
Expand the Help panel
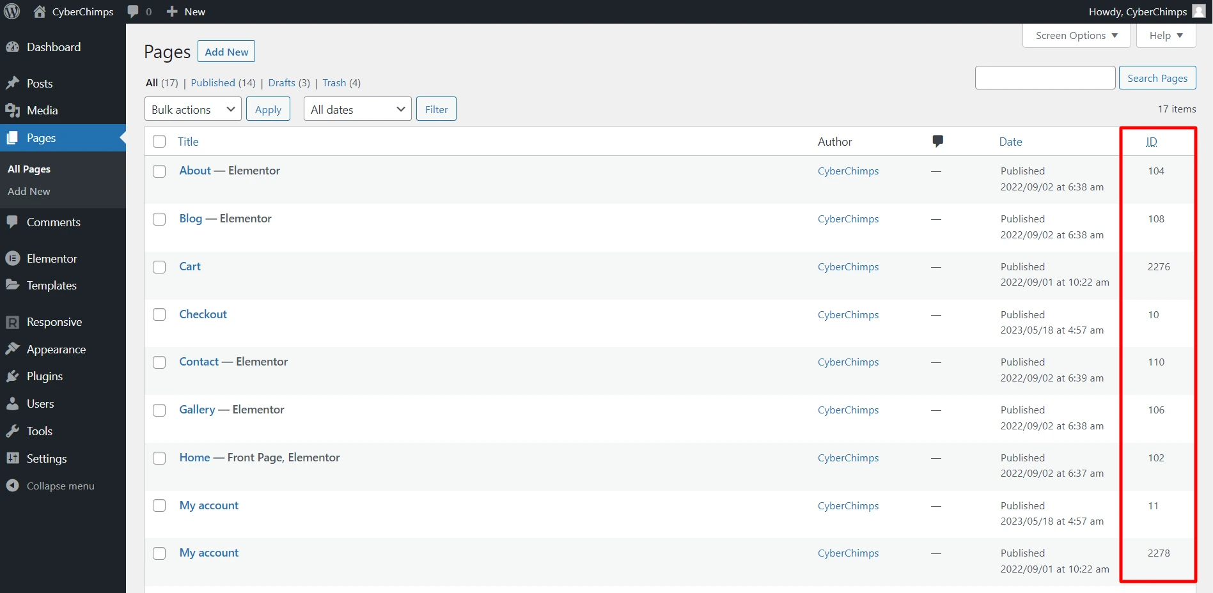[1166, 35]
